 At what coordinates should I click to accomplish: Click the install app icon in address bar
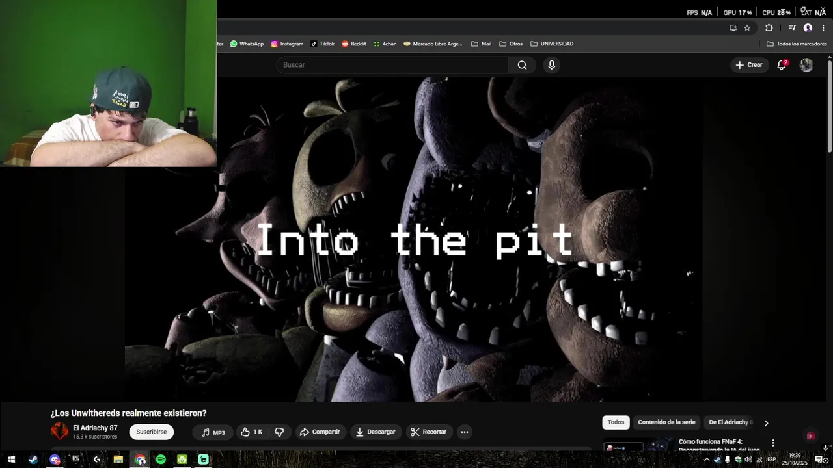733,28
